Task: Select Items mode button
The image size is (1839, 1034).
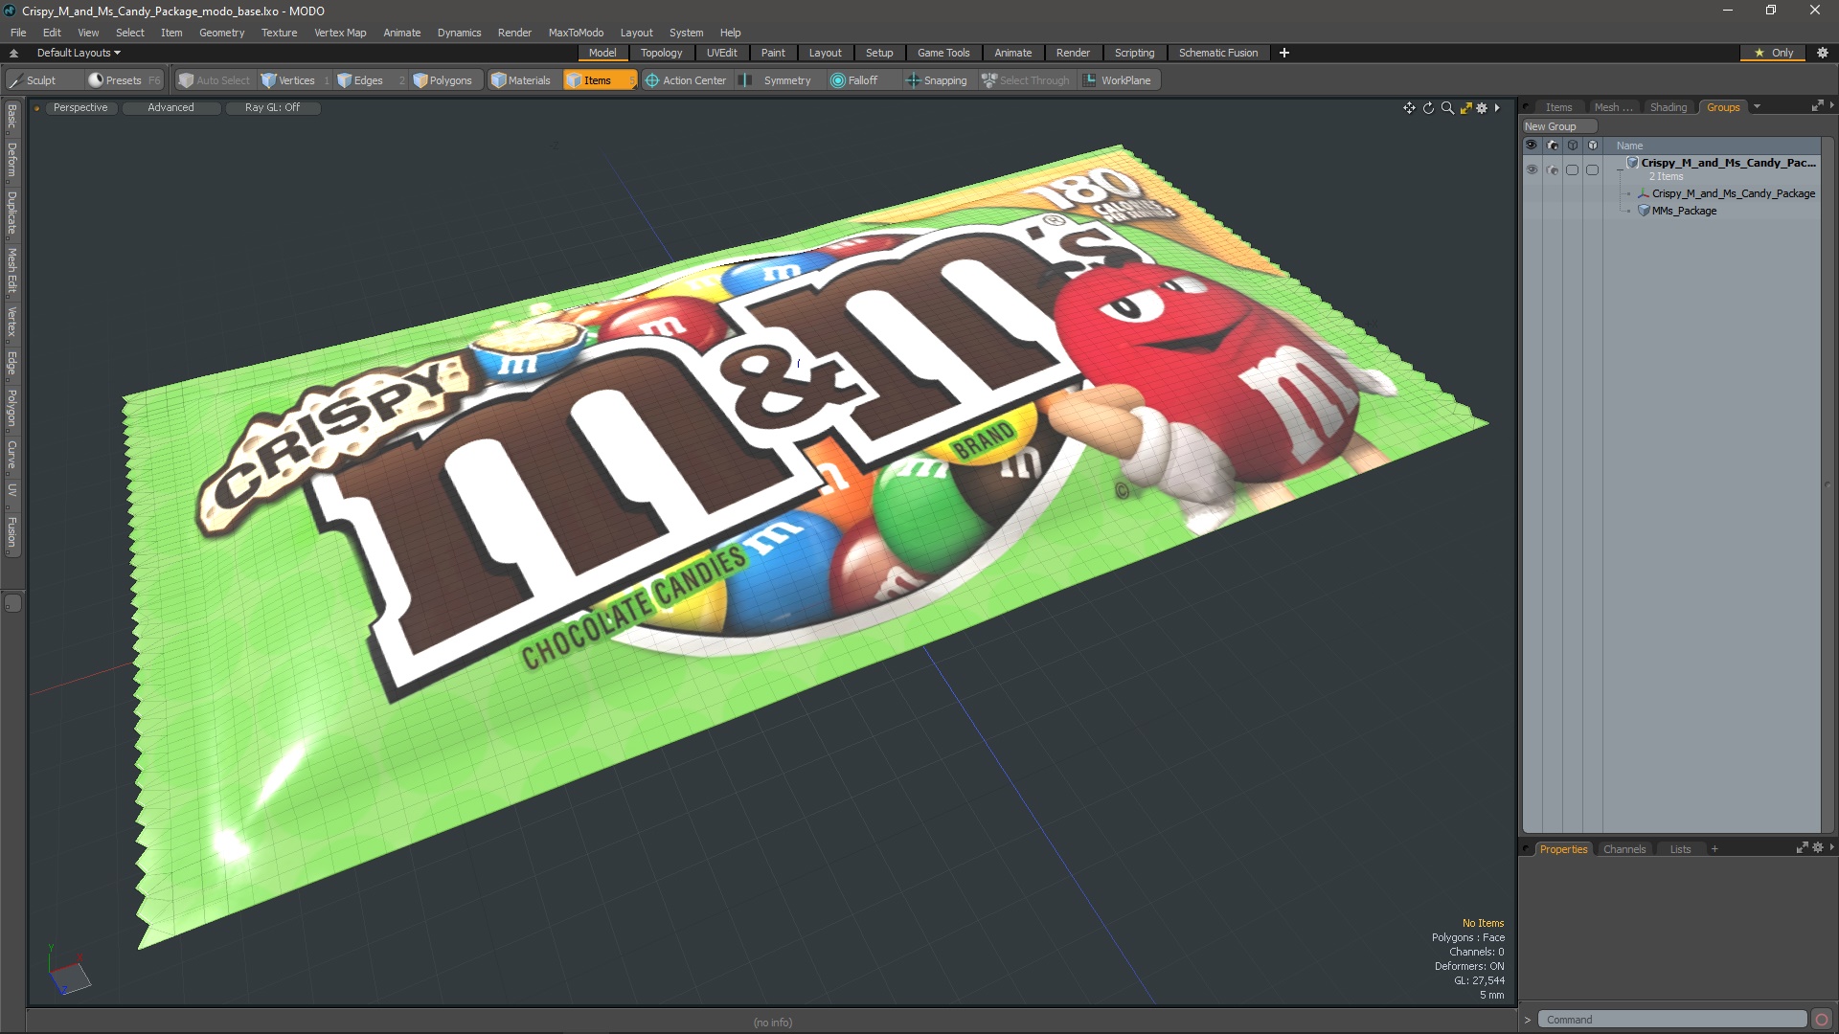Action: click(x=598, y=80)
